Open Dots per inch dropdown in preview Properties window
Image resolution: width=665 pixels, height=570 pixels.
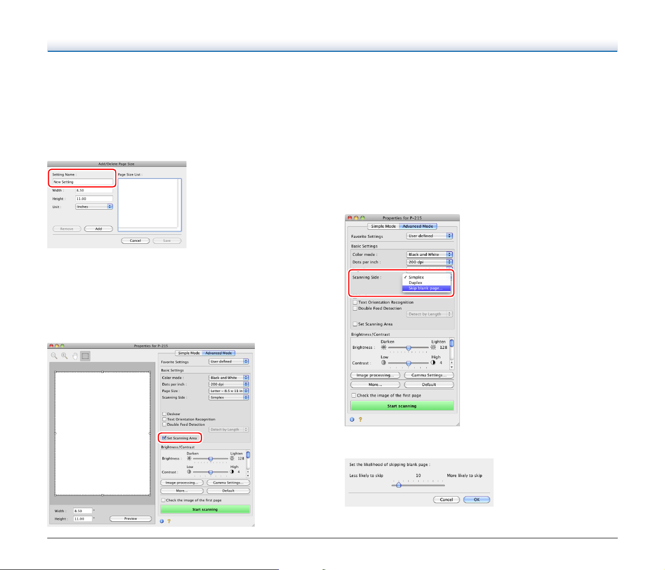coord(229,384)
